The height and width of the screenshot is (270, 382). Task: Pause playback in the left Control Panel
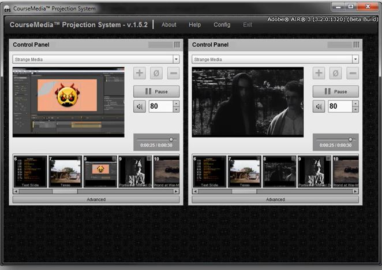point(156,91)
